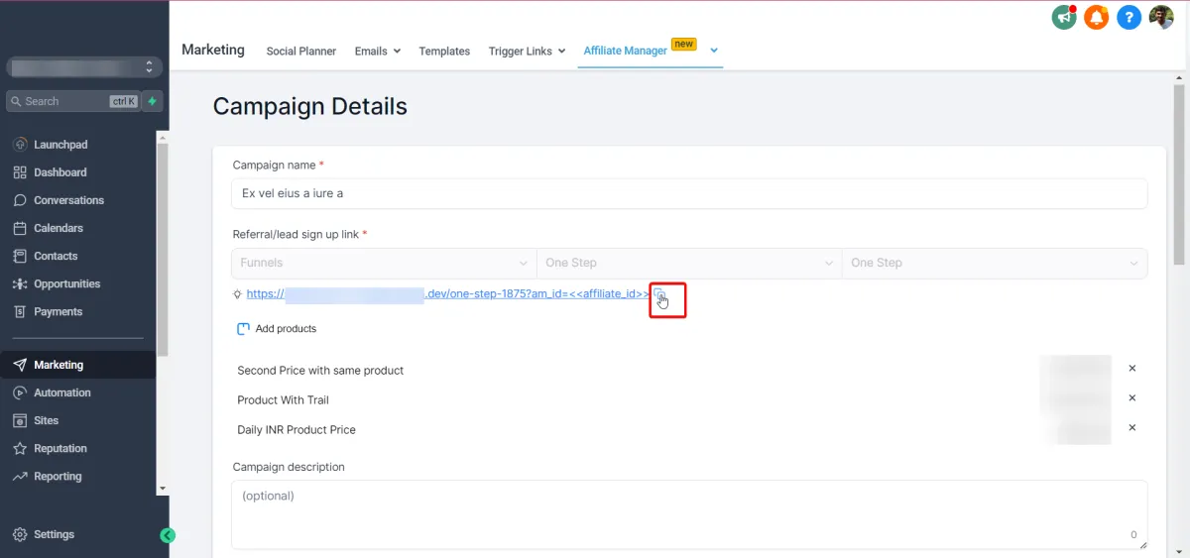Click the Campaign description text area
Screen dimensions: 1190x558
coord(689,514)
